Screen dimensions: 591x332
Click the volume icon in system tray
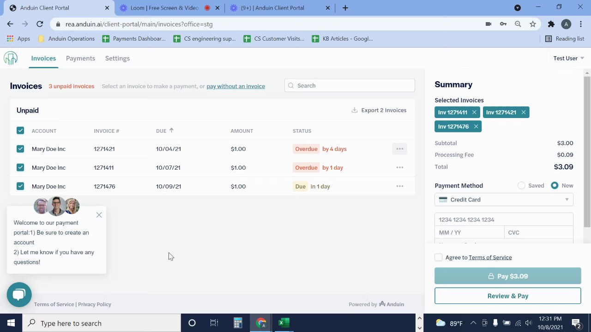528,323
